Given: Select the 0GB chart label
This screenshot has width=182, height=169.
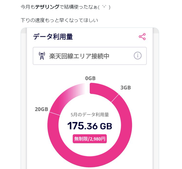Looking at the screenshot, I should 90,78.
